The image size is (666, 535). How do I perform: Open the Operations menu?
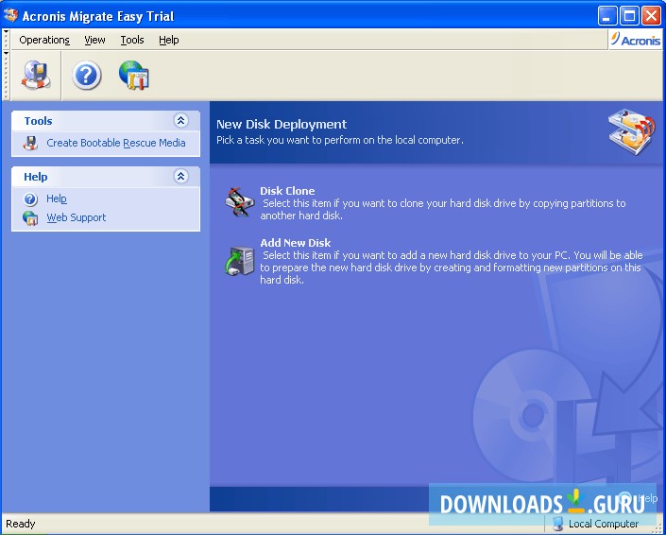[x=44, y=40]
